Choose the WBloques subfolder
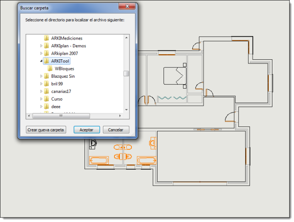This screenshot has height=222, width=294. pos(64,68)
